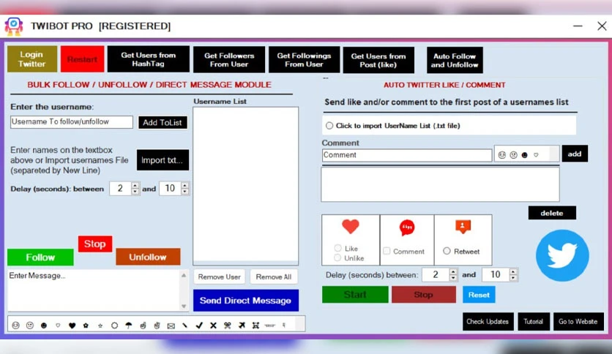Viewport: 612px width, 354px height.
Task: Decrease the follow minimum delay of 2
Action: coord(135,192)
